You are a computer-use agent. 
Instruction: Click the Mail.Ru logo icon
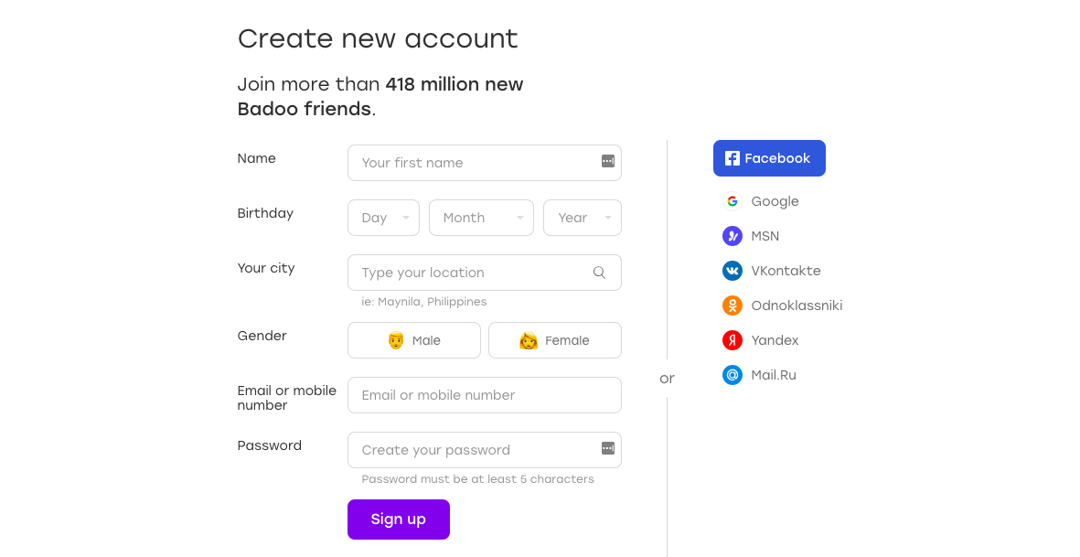[x=732, y=375]
